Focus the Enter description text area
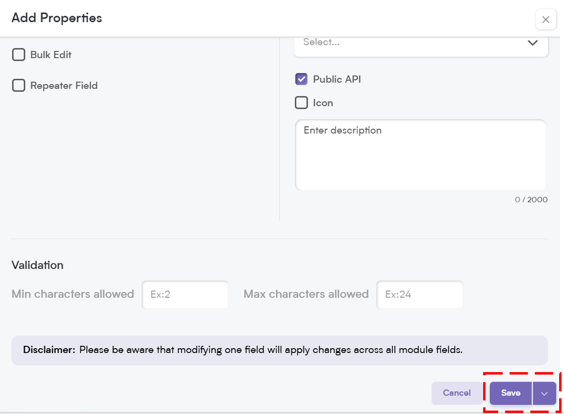Image resolution: width=564 pixels, height=414 pixels. [421, 155]
